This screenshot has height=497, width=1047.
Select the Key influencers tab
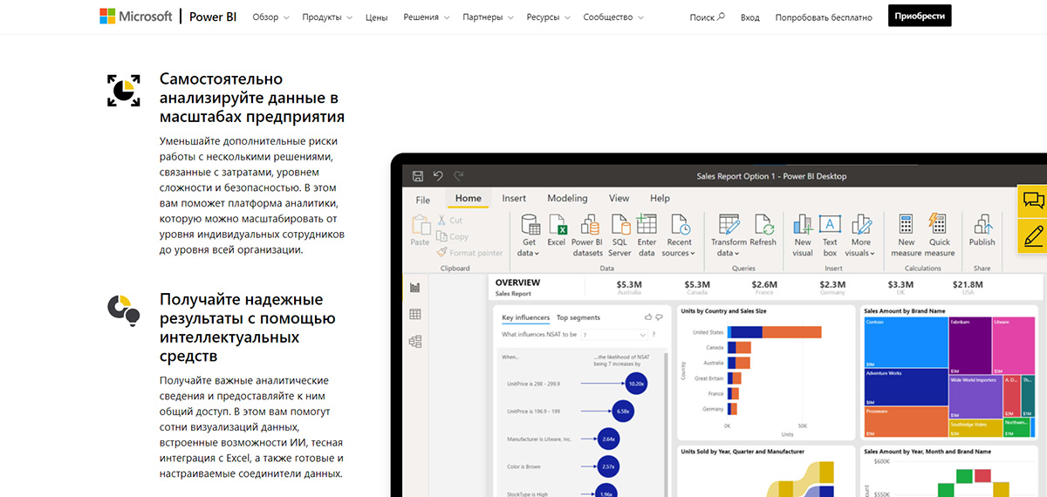click(x=525, y=317)
